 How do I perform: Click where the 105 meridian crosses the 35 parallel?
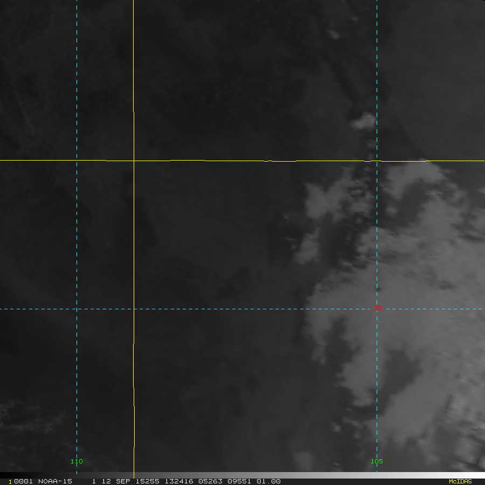tap(377, 309)
